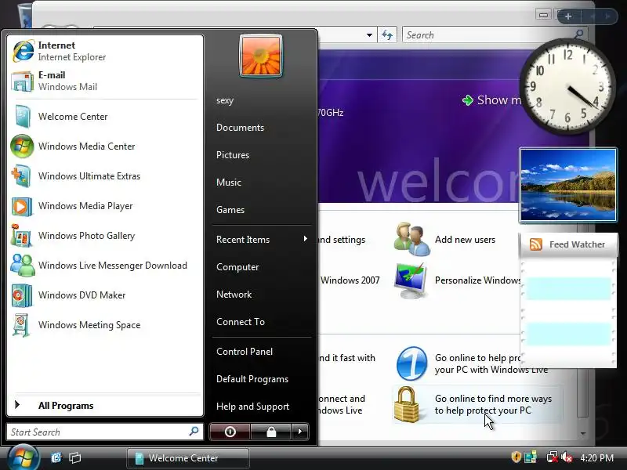Image resolution: width=627 pixels, height=470 pixels.
Task: Open Games from Start menu
Action: pos(230,210)
